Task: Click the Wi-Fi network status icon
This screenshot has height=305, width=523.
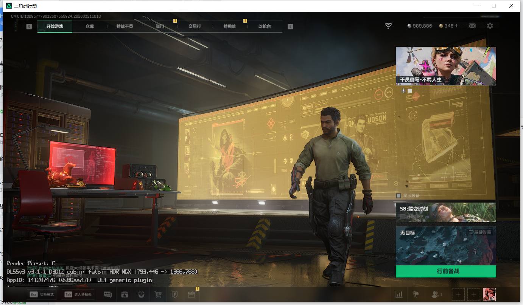Action: (x=388, y=26)
